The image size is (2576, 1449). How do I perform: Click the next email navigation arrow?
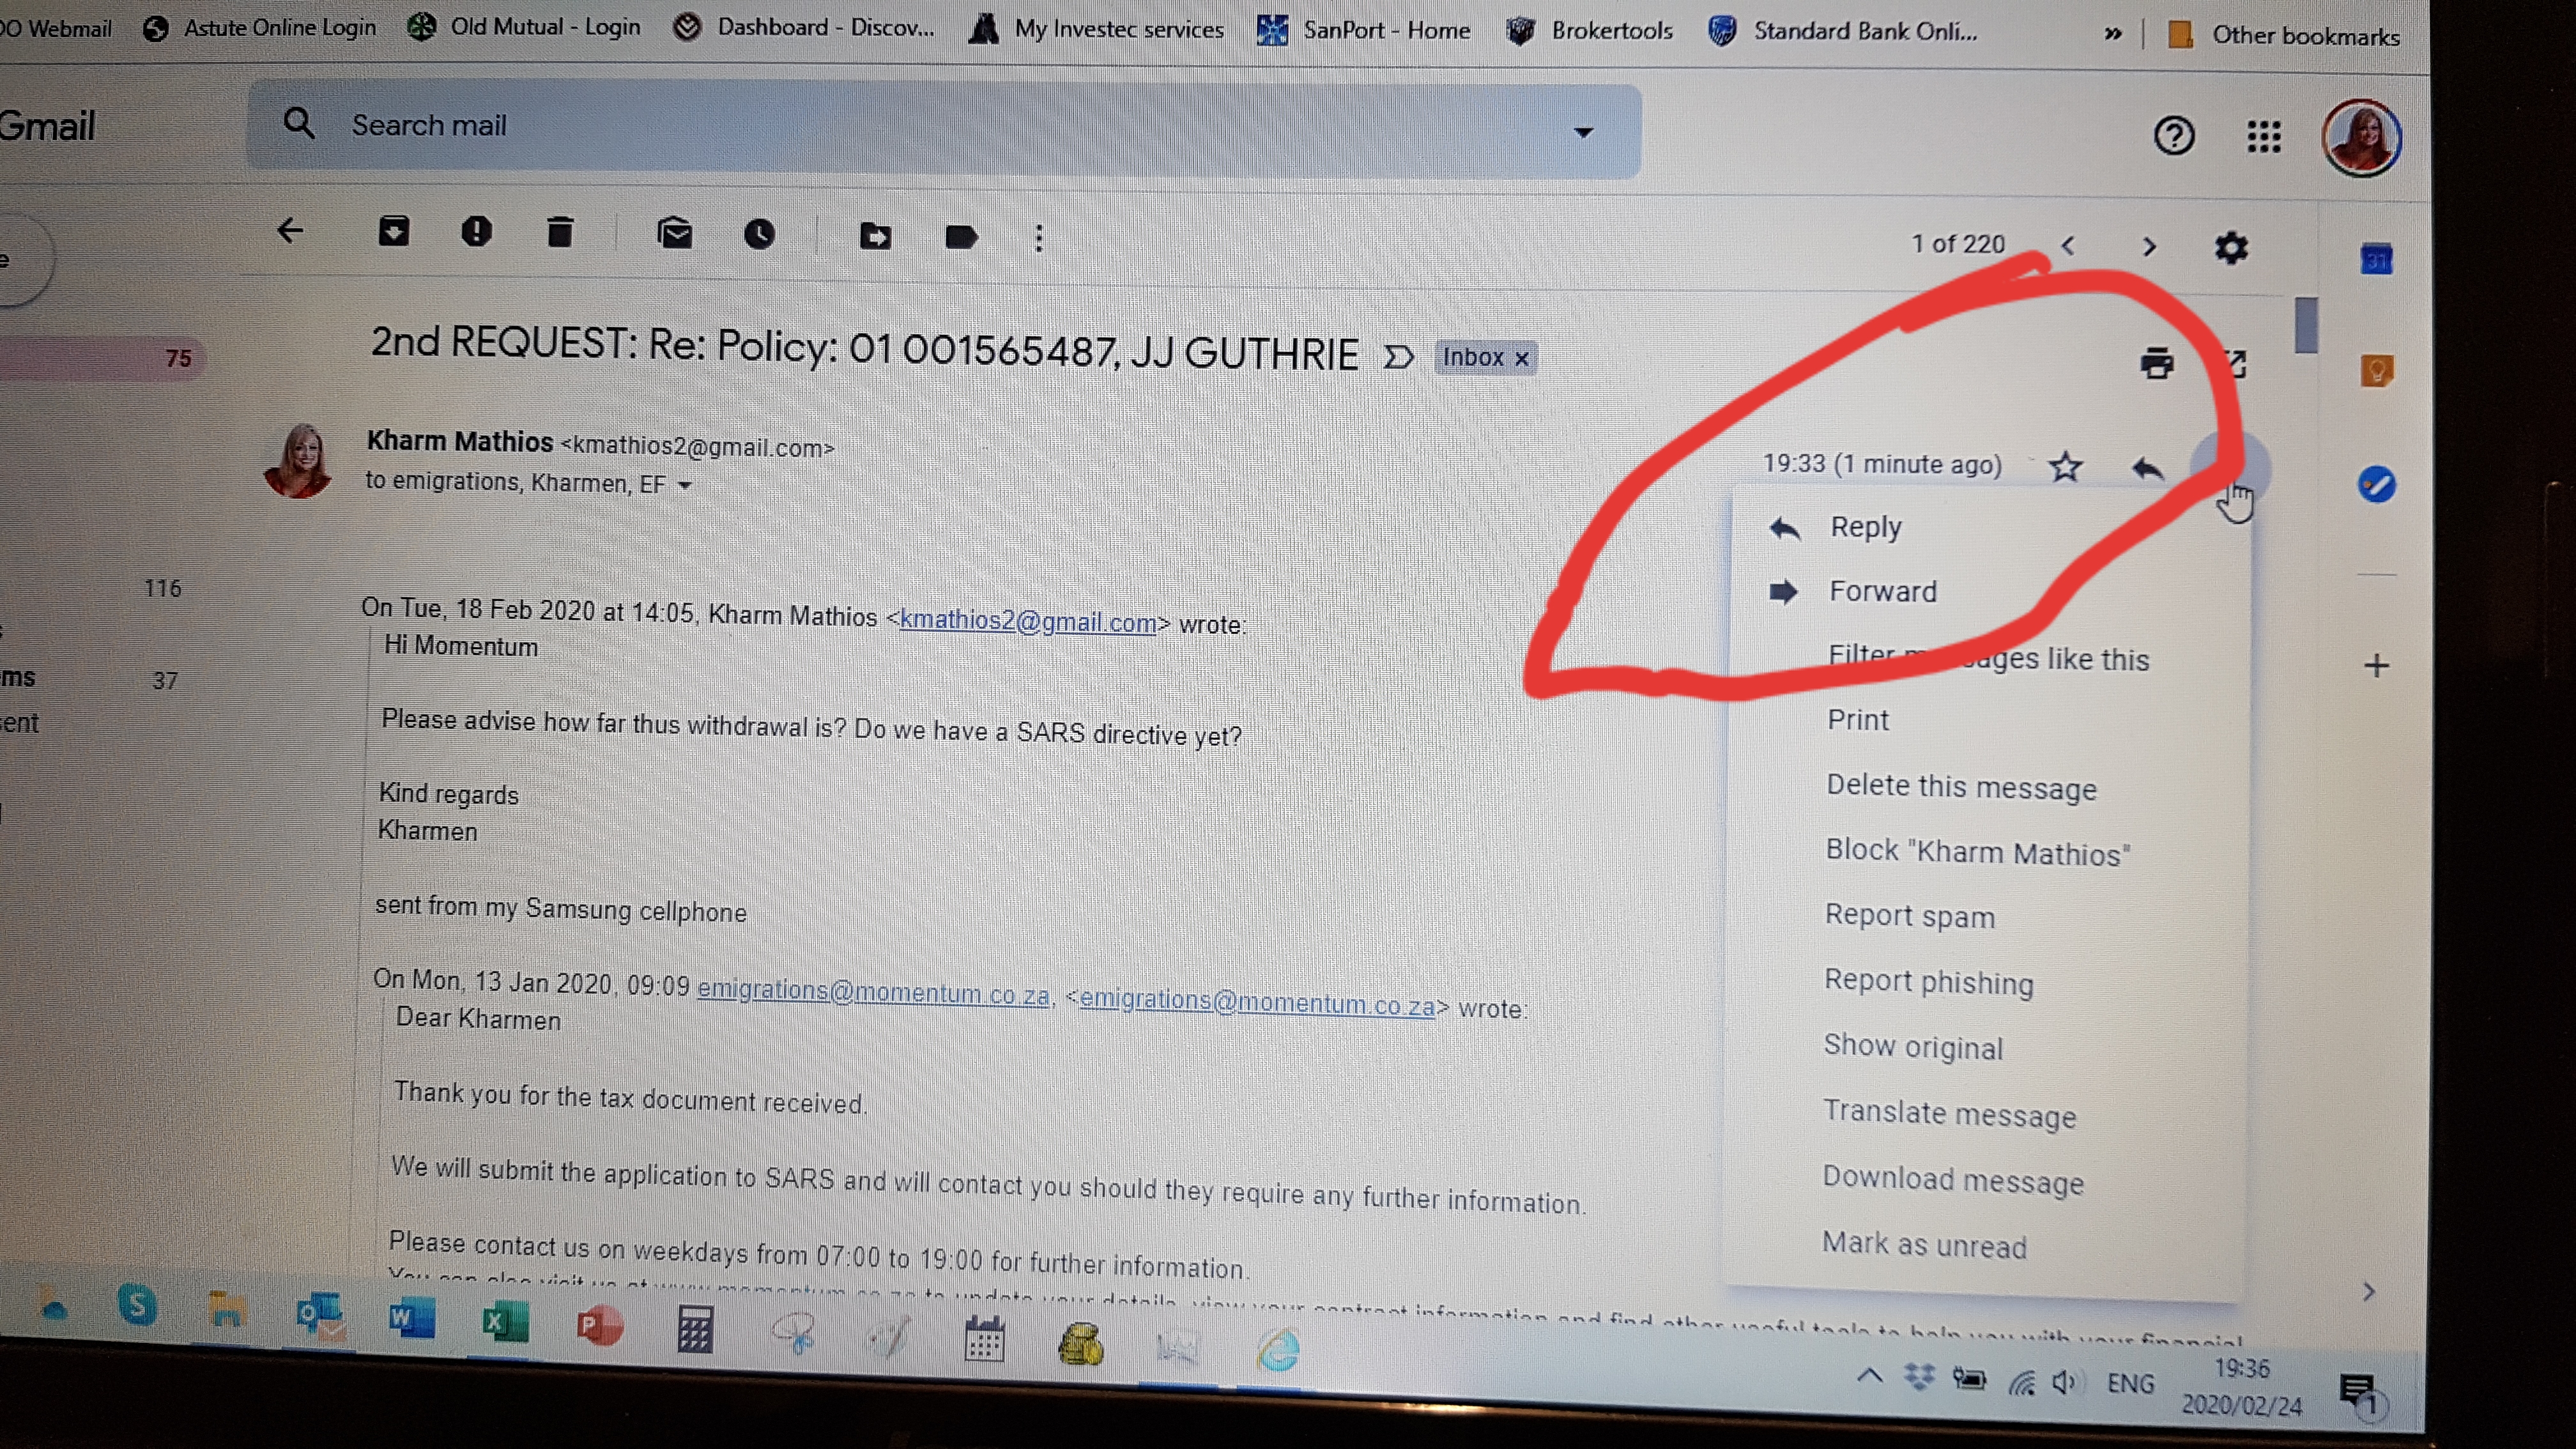[x=2148, y=246]
